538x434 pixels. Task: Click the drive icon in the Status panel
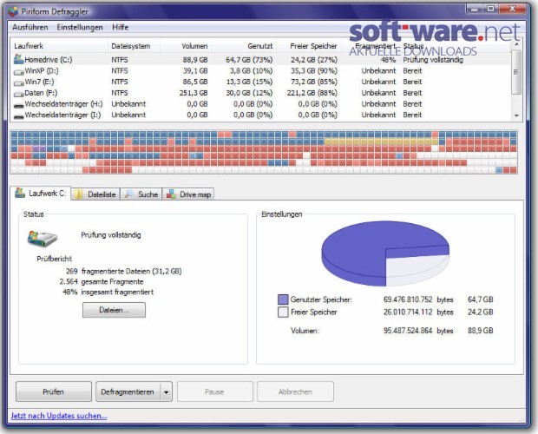(x=43, y=239)
